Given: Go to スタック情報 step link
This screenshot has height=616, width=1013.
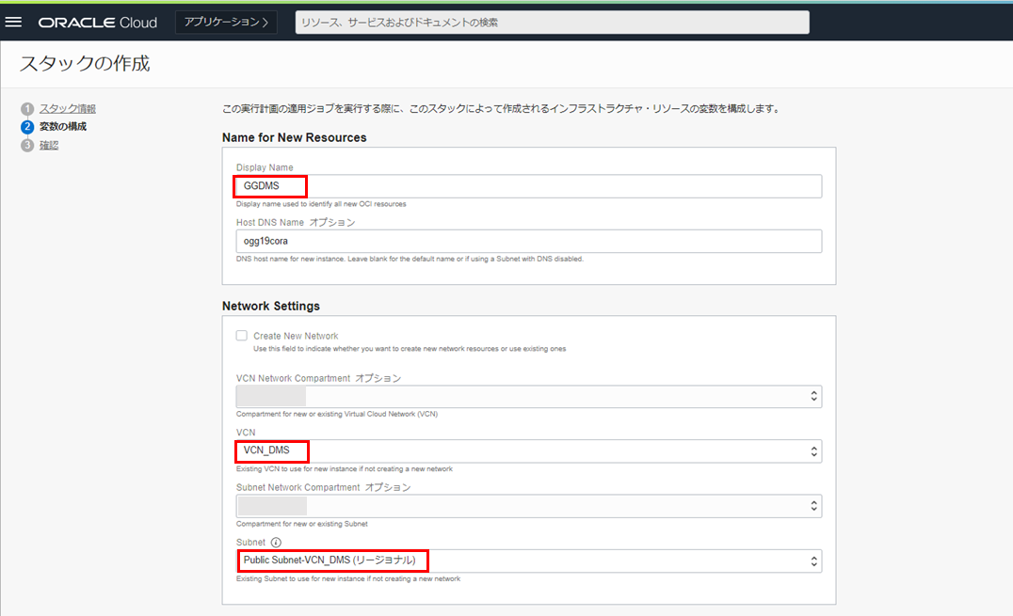Looking at the screenshot, I should [x=67, y=109].
